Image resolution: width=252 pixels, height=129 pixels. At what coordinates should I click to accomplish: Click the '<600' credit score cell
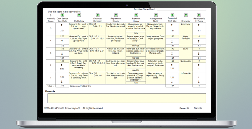click(136, 83)
